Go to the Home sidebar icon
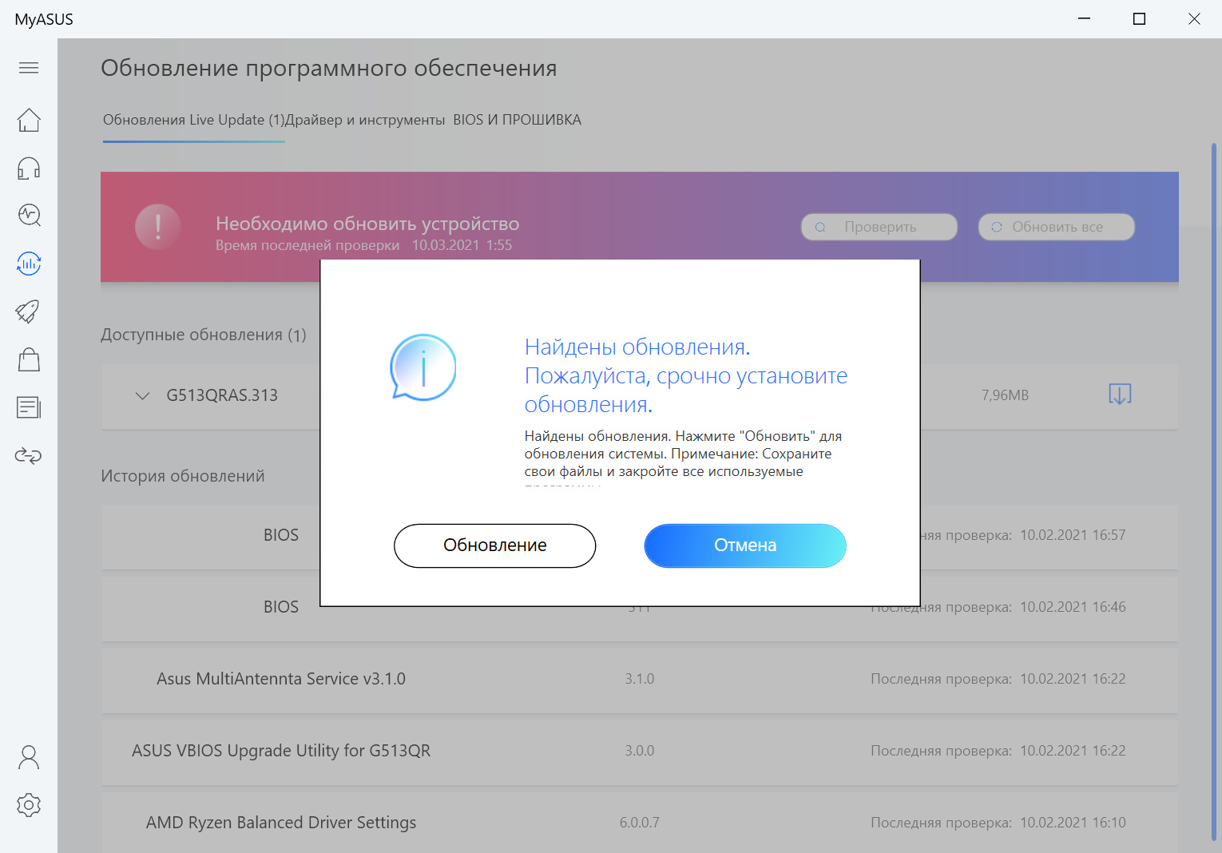 point(29,120)
